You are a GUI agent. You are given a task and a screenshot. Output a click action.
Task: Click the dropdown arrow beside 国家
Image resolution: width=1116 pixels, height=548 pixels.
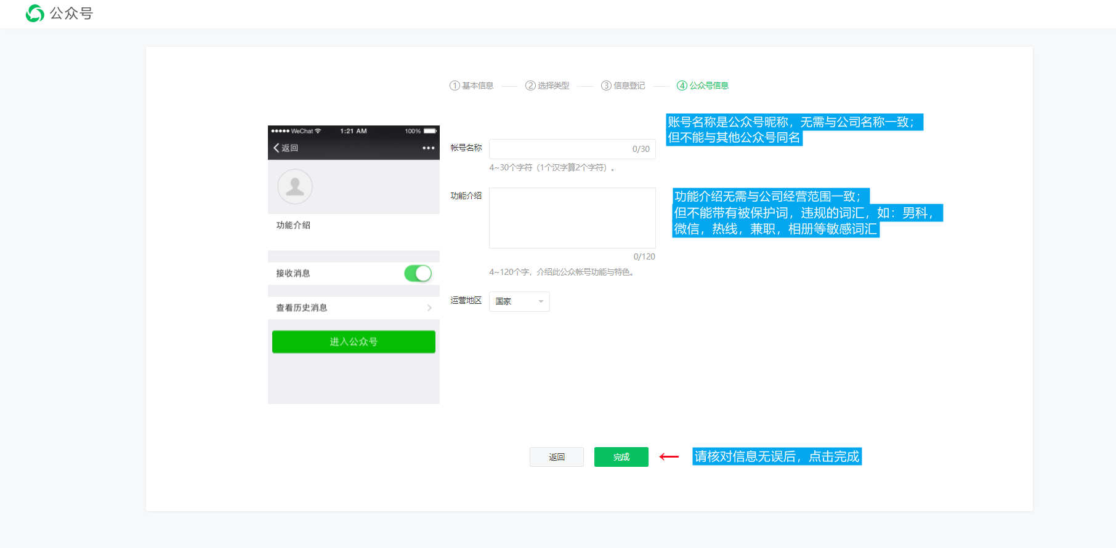click(x=541, y=301)
